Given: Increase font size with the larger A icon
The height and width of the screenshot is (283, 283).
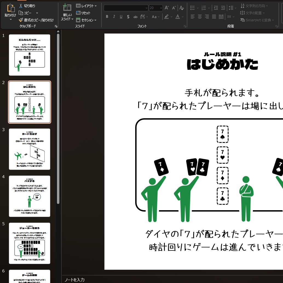Looking at the screenshot, I should click(167, 8).
